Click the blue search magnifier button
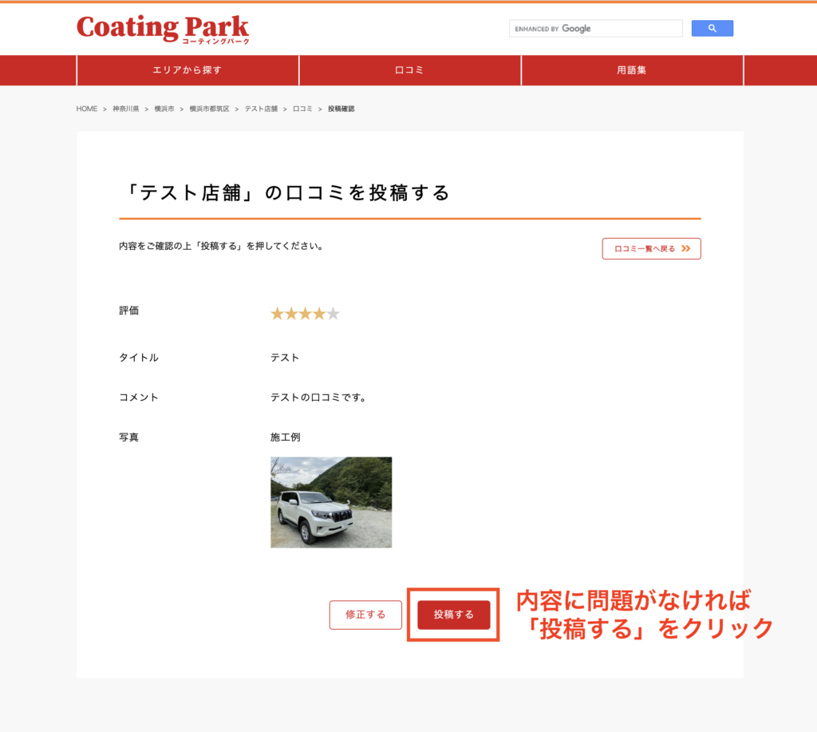This screenshot has width=817, height=732. click(712, 29)
